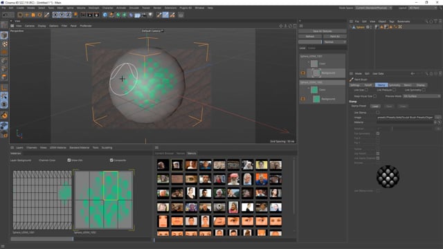Click the orange Texture mode icon in sidebar

4,53
